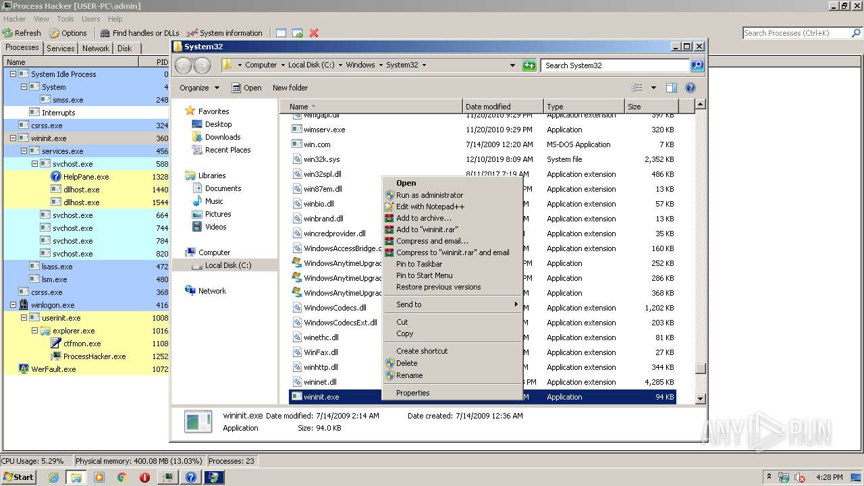The height and width of the screenshot is (486, 864).
Task: Click the Windows breadcrumb in address bar
Action: 360,65
